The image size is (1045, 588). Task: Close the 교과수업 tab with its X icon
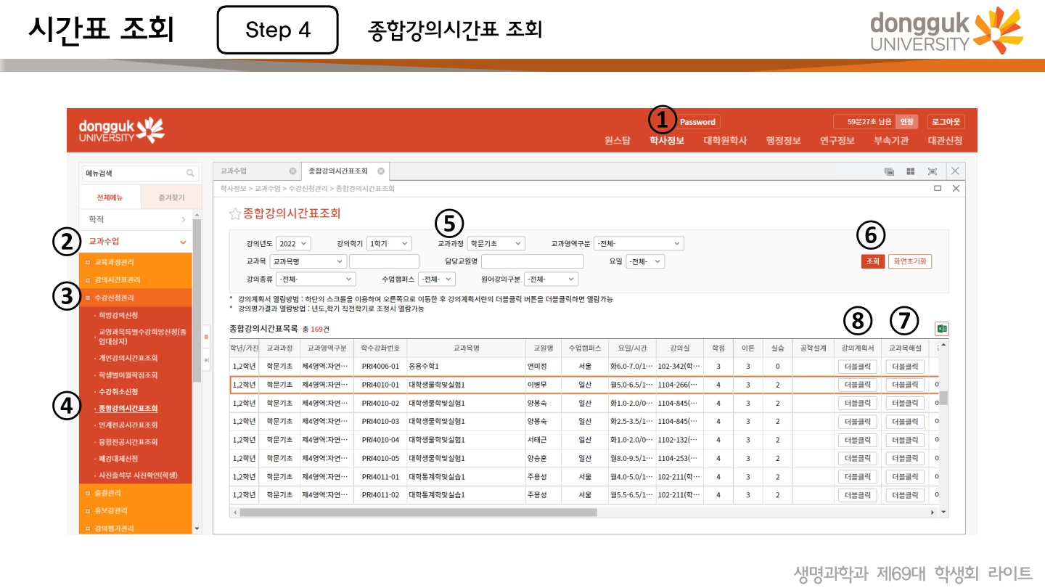click(292, 171)
